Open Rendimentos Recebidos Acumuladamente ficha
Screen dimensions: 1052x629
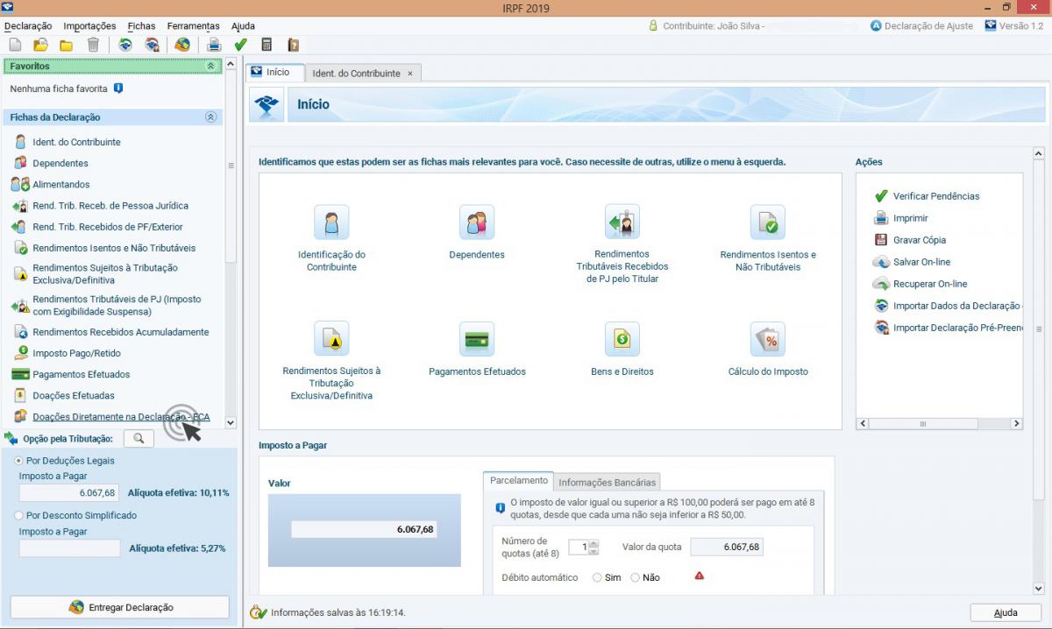pyautogui.click(x=120, y=332)
